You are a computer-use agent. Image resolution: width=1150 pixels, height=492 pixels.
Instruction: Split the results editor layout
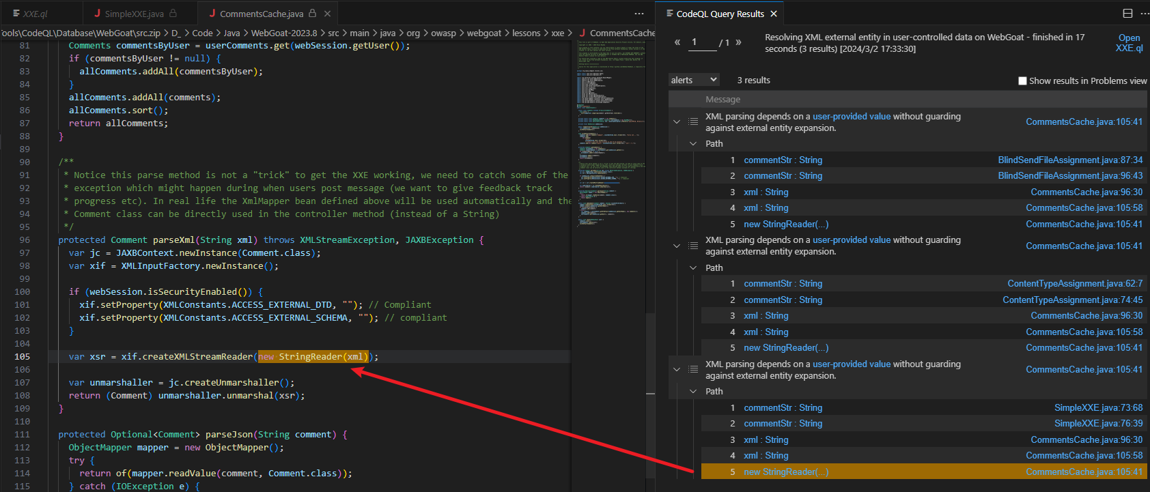click(x=1127, y=14)
